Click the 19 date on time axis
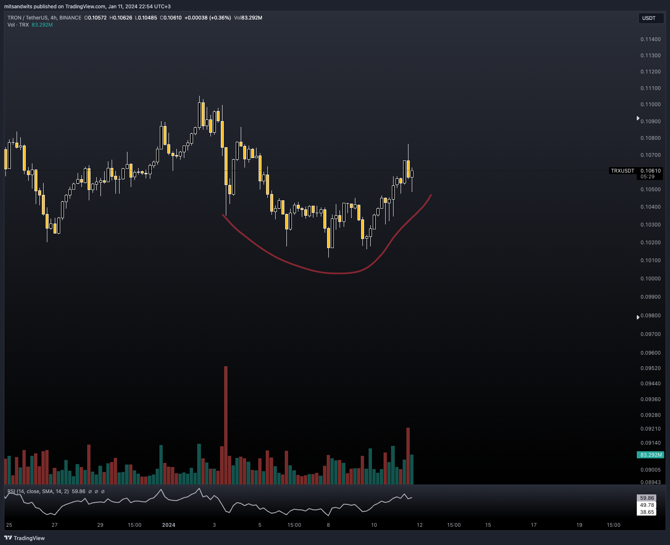This screenshot has width=670, height=545. 579,525
